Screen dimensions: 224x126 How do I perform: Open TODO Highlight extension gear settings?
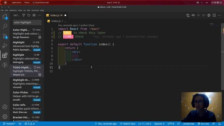tap(40, 75)
